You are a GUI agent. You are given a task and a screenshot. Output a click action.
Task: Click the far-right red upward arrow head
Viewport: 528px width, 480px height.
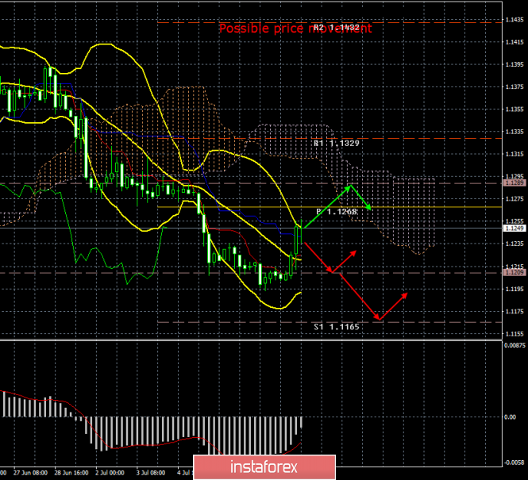(x=404, y=296)
